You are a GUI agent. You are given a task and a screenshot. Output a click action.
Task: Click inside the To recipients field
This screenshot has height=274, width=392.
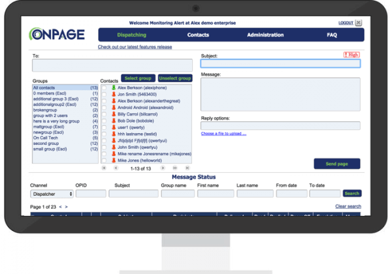click(112, 65)
